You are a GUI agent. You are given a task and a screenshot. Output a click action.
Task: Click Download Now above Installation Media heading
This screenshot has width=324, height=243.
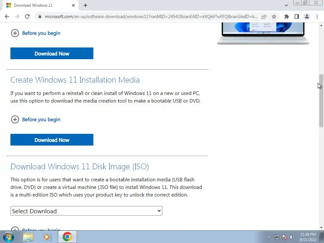(x=52, y=53)
